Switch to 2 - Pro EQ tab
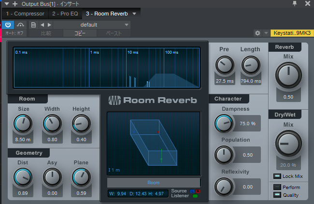The image size is (314, 204). tap(65, 14)
